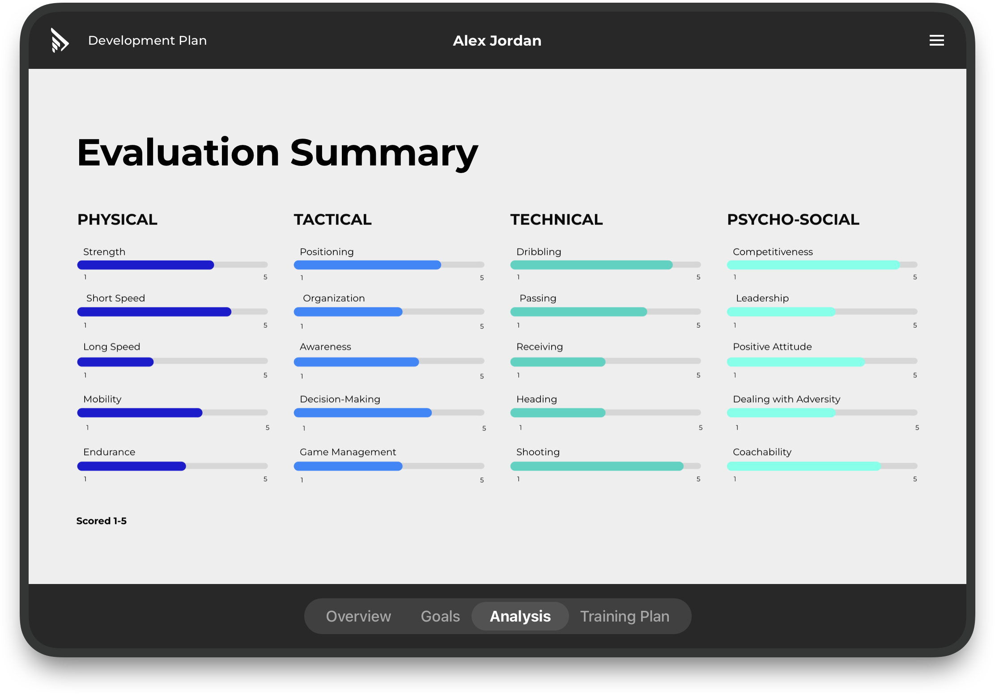Open the Training Plan section
995x694 pixels.
click(625, 614)
